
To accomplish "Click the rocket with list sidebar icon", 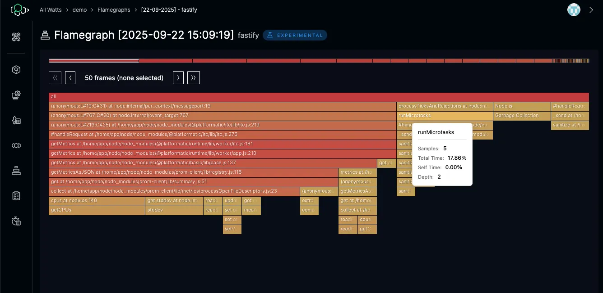I will coord(16,120).
